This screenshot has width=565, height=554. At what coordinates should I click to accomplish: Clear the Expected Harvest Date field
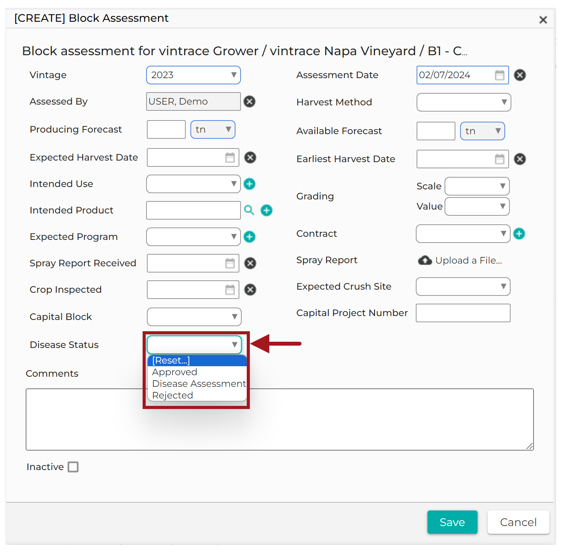click(x=250, y=157)
